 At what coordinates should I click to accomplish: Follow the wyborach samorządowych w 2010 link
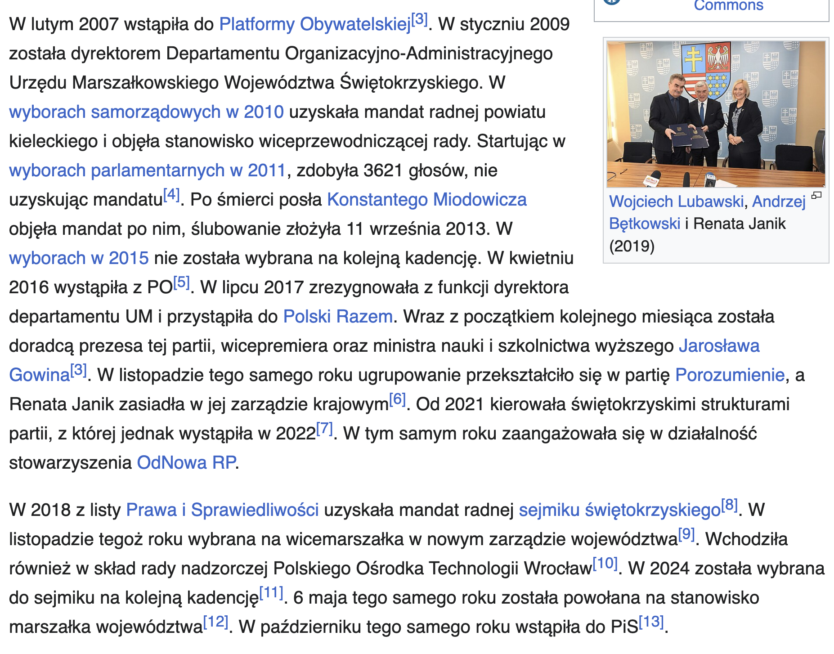point(146,112)
